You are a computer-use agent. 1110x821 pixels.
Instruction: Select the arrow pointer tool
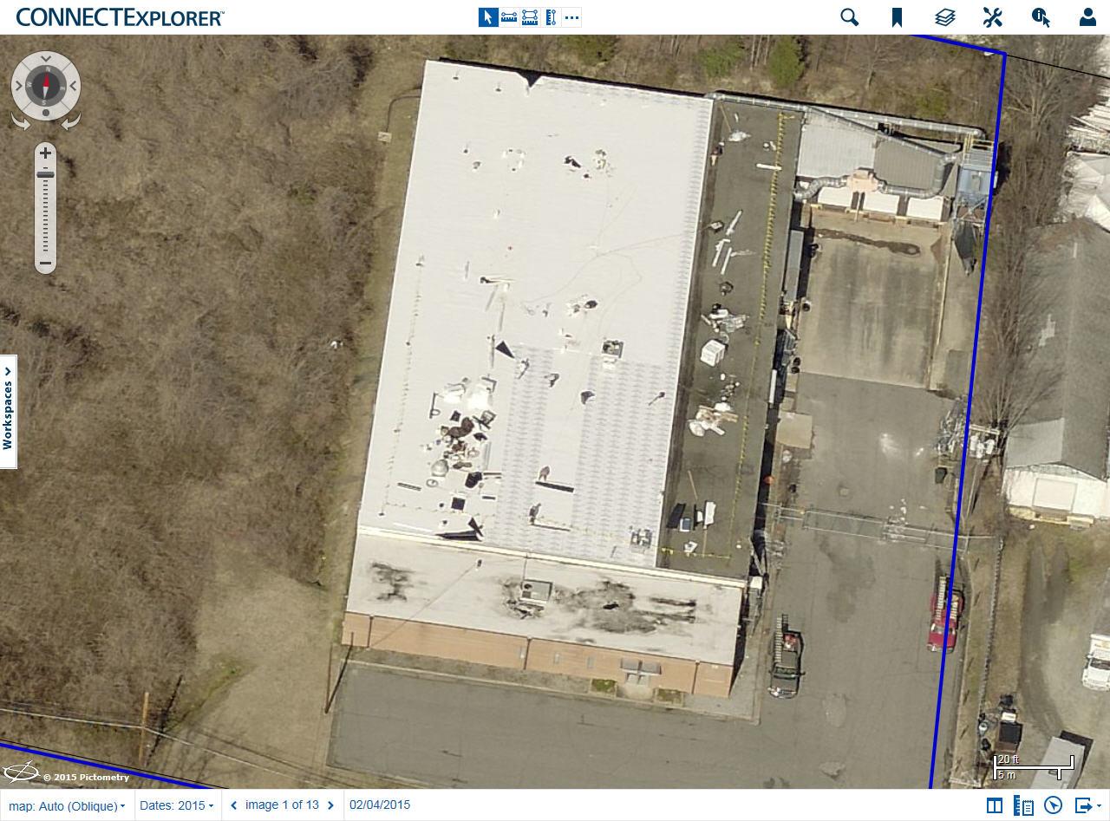tap(488, 17)
